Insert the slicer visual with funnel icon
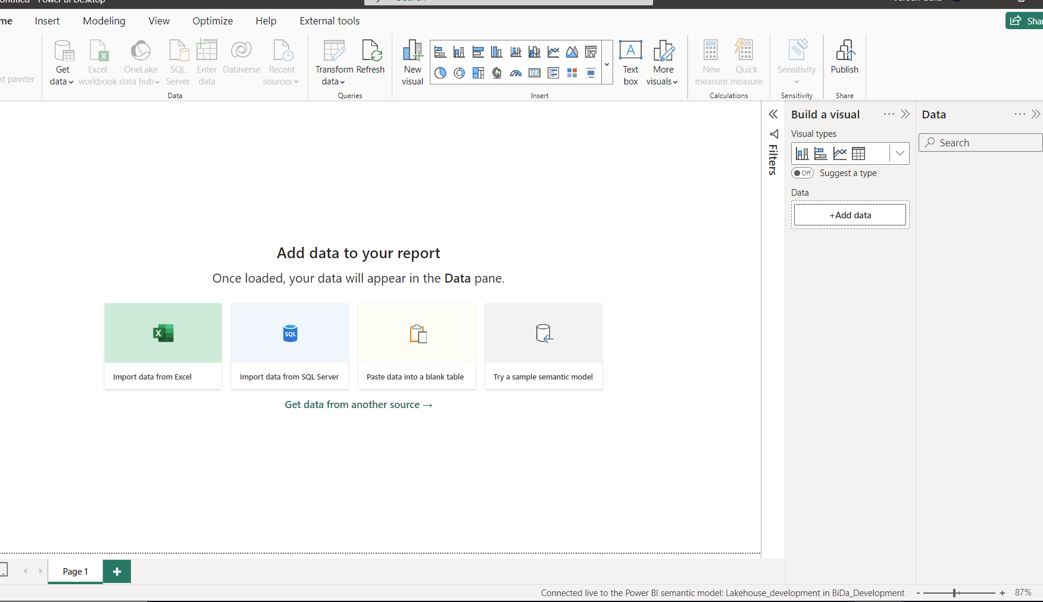The height and width of the screenshot is (602, 1043). click(x=591, y=52)
